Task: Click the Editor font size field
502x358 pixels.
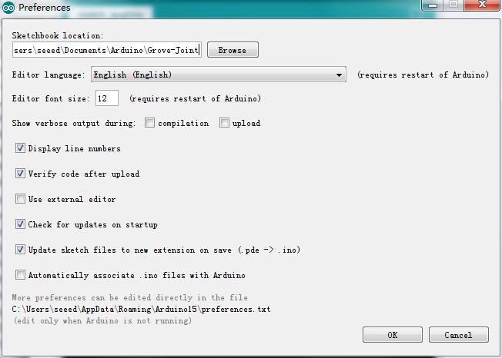Action: (x=106, y=98)
